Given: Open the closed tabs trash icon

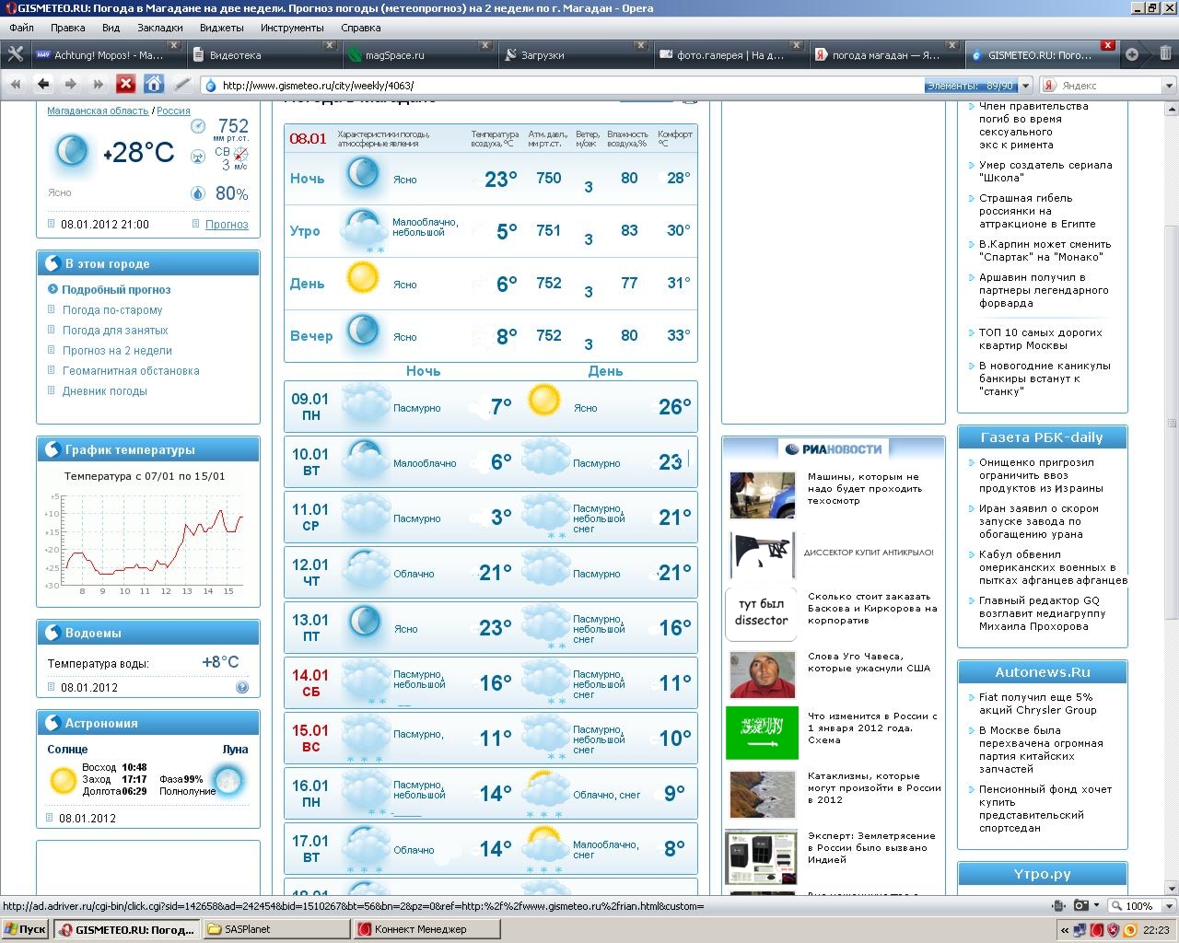Looking at the screenshot, I should [1165, 54].
